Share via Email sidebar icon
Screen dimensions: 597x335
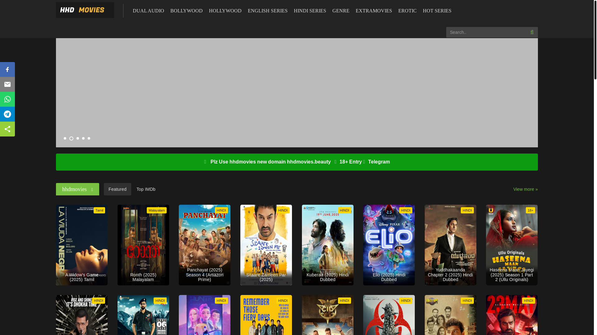(7, 84)
